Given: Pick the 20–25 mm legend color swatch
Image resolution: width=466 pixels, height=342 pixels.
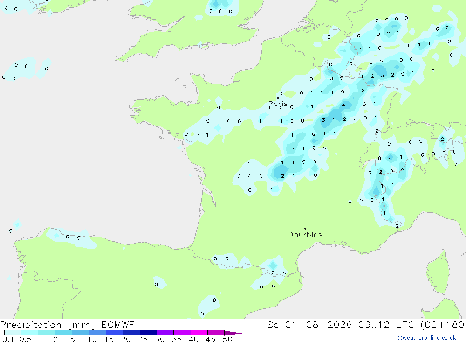Looking at the screenshot, I should 131,333.
